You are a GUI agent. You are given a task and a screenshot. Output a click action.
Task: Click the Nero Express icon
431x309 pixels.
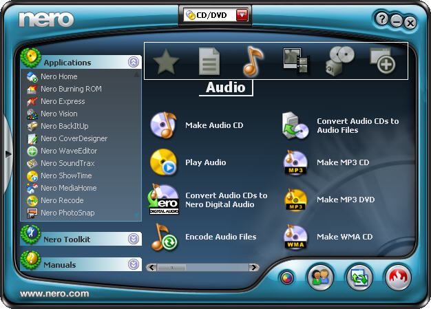32,101
